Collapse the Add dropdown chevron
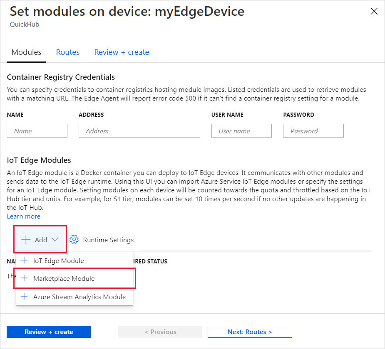 point(55,240)
